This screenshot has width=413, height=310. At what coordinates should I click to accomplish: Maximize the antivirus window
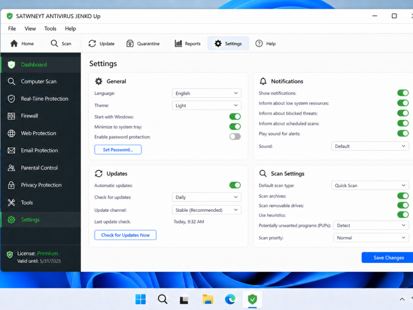tap(394, 16)
